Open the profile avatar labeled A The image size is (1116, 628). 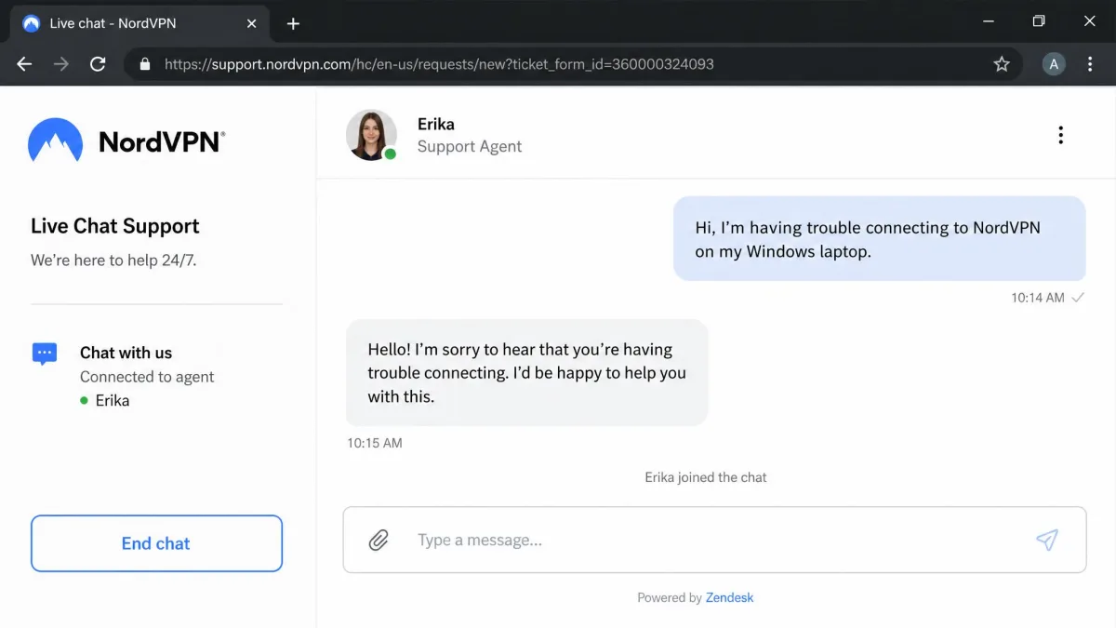1054,64
